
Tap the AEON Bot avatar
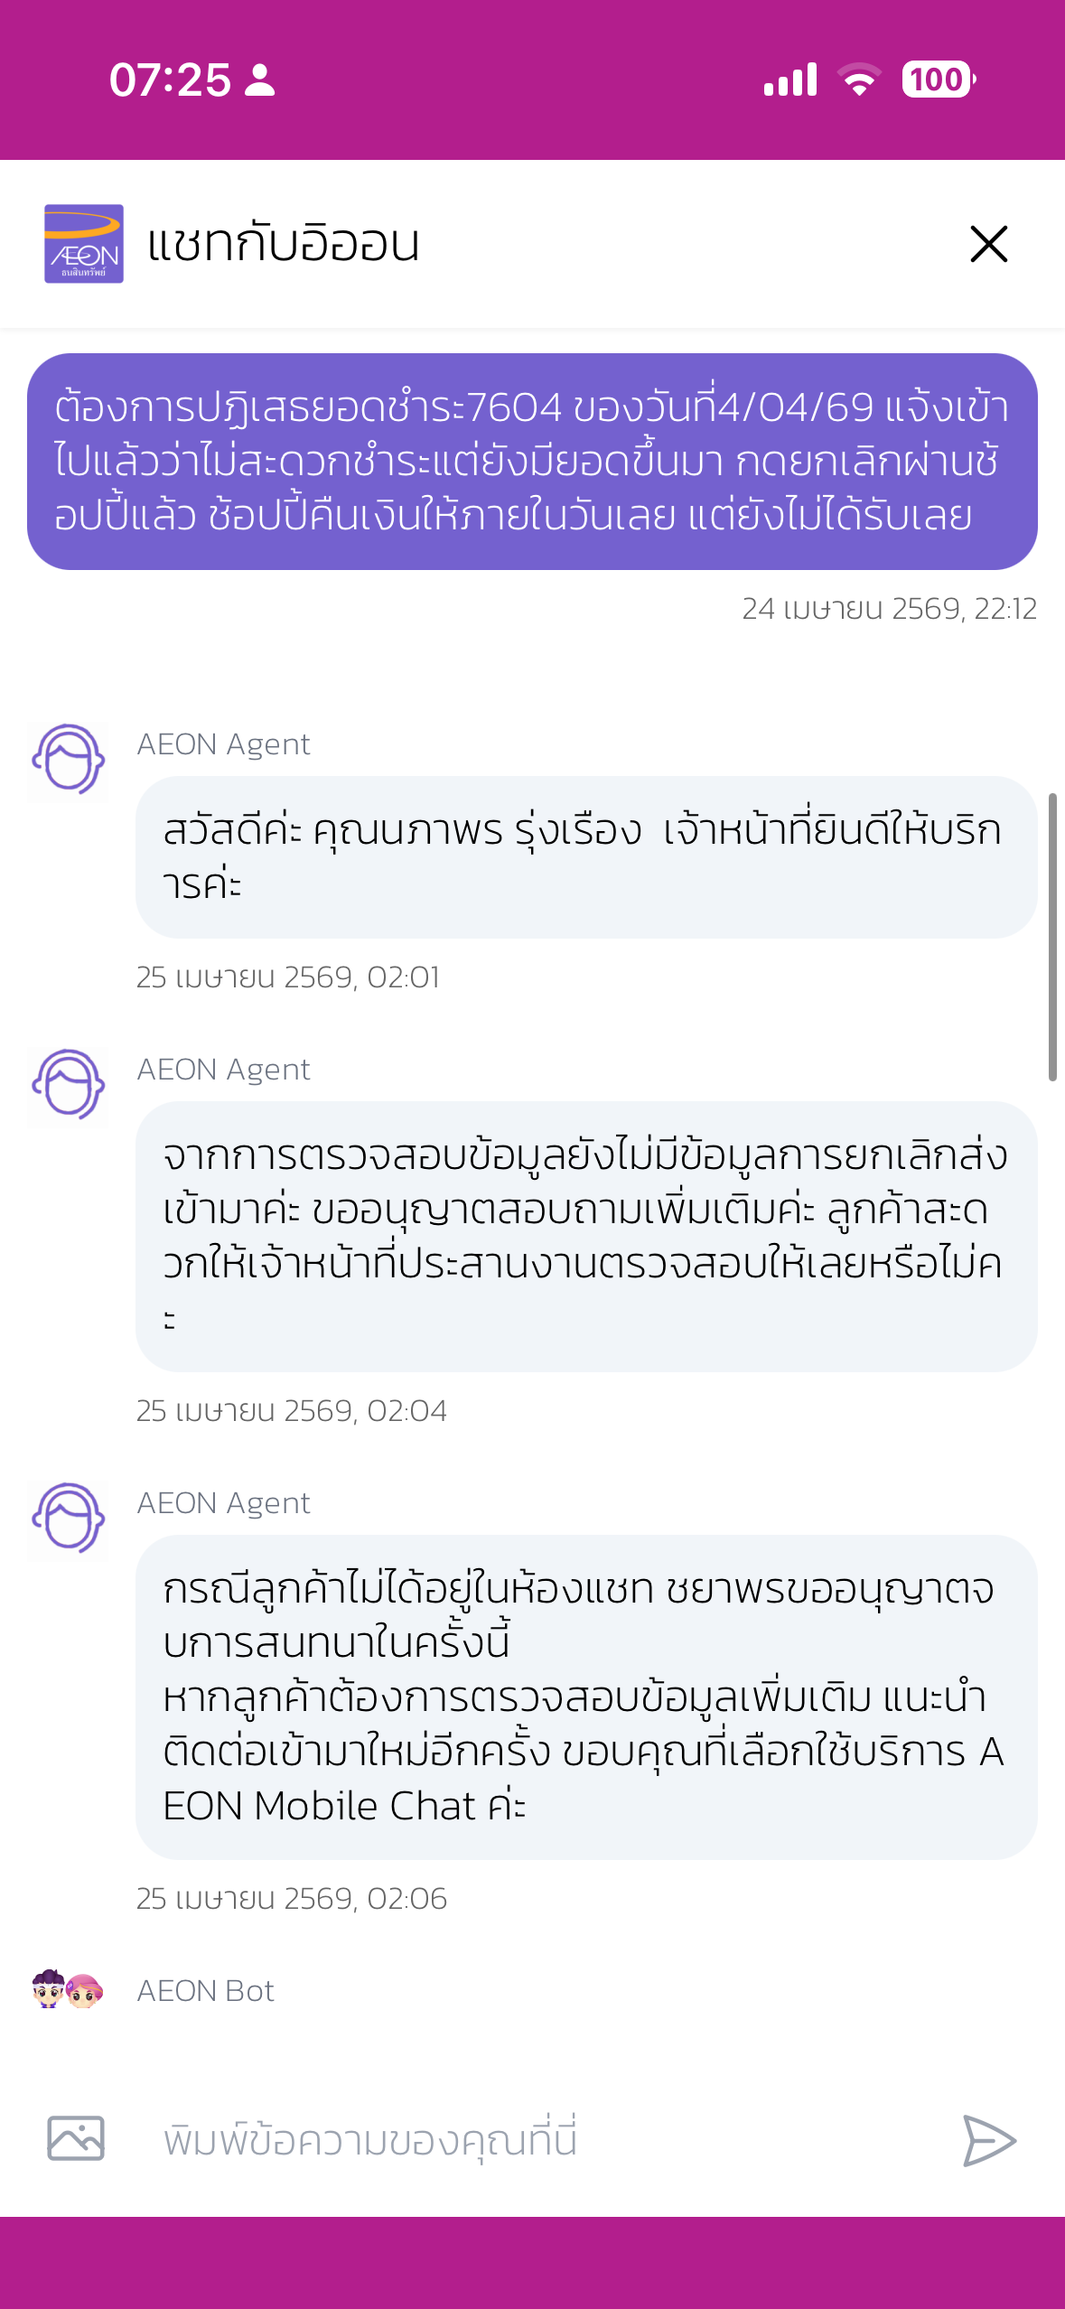click(x=68, y=1990)
